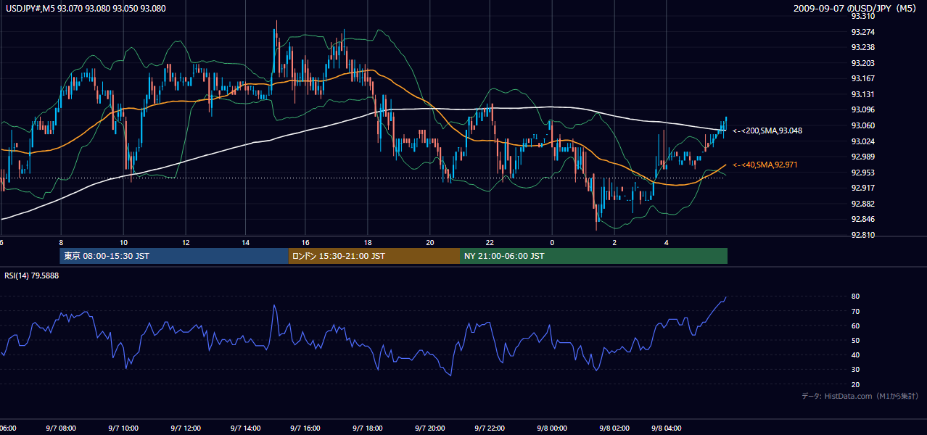Screen dimensions: 927x435
Task: Click the RSI scale value 80
Action: coord(856,297)
